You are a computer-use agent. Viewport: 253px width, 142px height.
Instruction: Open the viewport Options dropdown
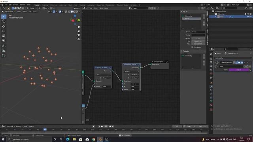coord(76,8)
